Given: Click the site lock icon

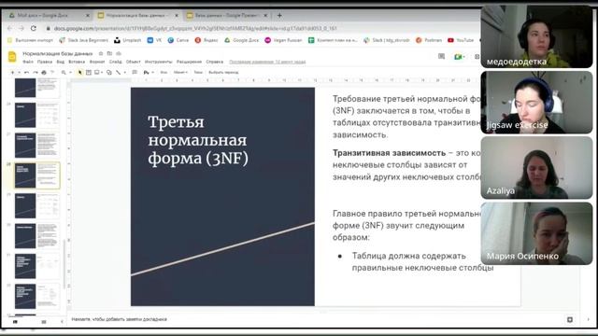Looking at the screenshot, I should click(48, 28).
